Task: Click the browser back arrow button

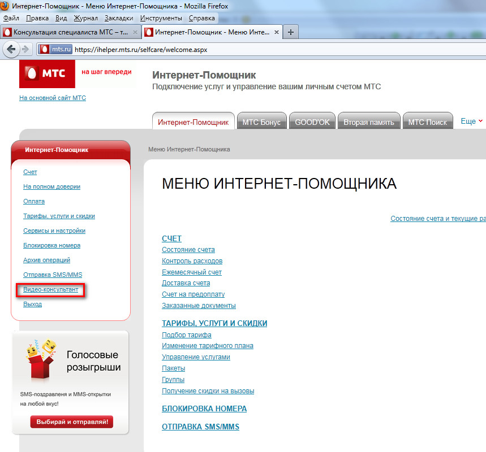Action: point(11,49)
